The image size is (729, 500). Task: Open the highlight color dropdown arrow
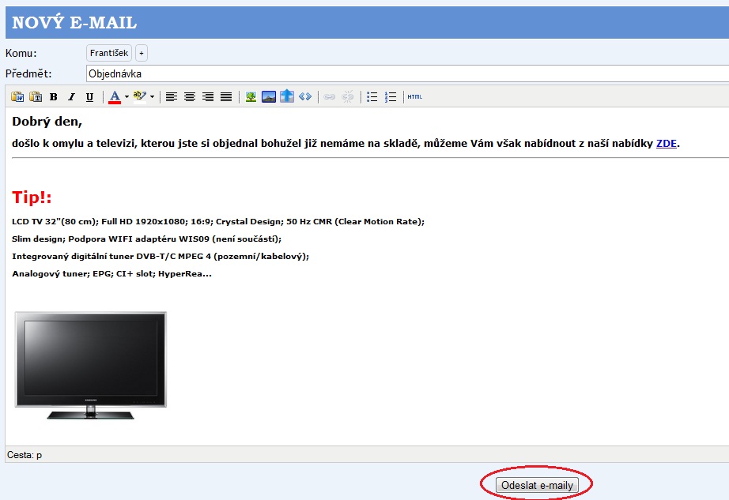point(152,97)
